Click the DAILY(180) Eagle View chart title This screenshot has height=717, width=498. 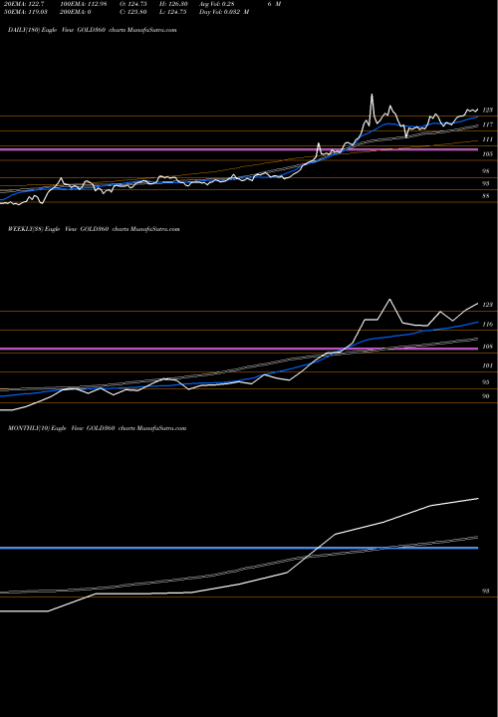(93, 30)
